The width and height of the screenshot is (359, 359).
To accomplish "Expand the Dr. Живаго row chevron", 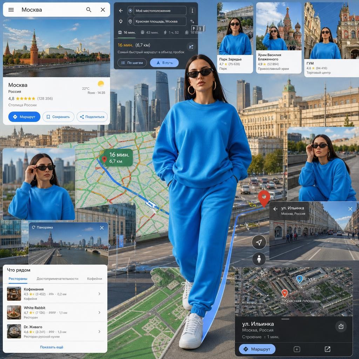I will coord(99,332).
